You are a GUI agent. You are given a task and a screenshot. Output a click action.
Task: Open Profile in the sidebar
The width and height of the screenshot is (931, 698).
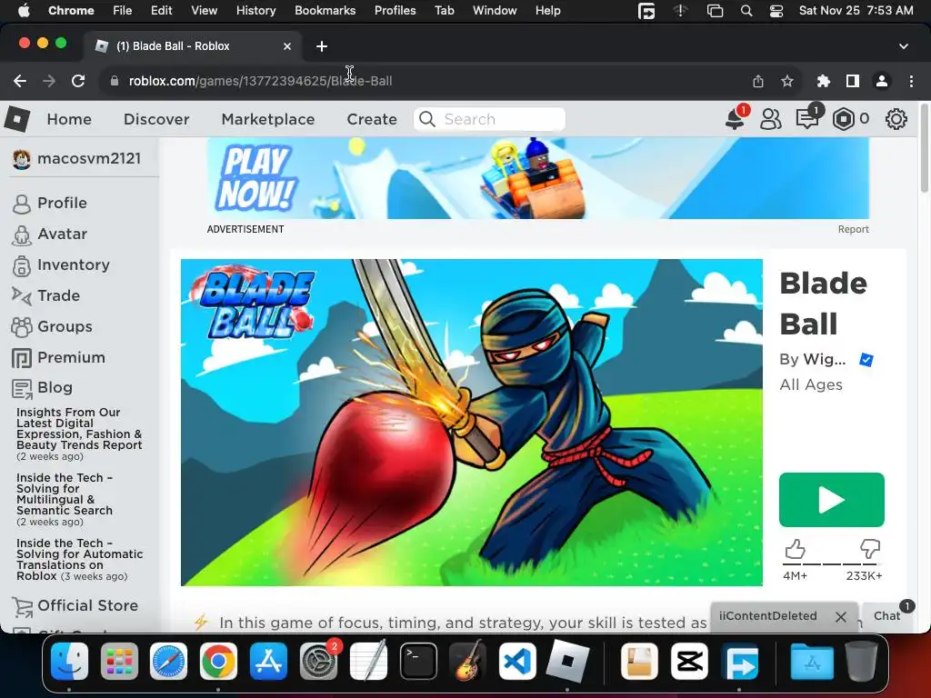pos(50,203)
